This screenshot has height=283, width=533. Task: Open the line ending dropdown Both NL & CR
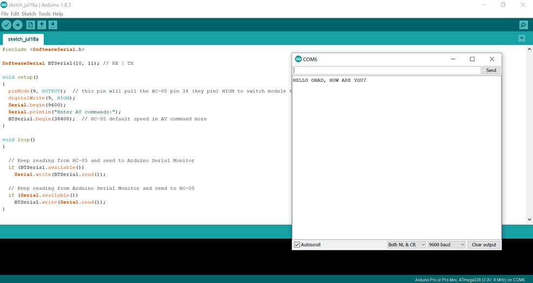[x=406, y=245]
